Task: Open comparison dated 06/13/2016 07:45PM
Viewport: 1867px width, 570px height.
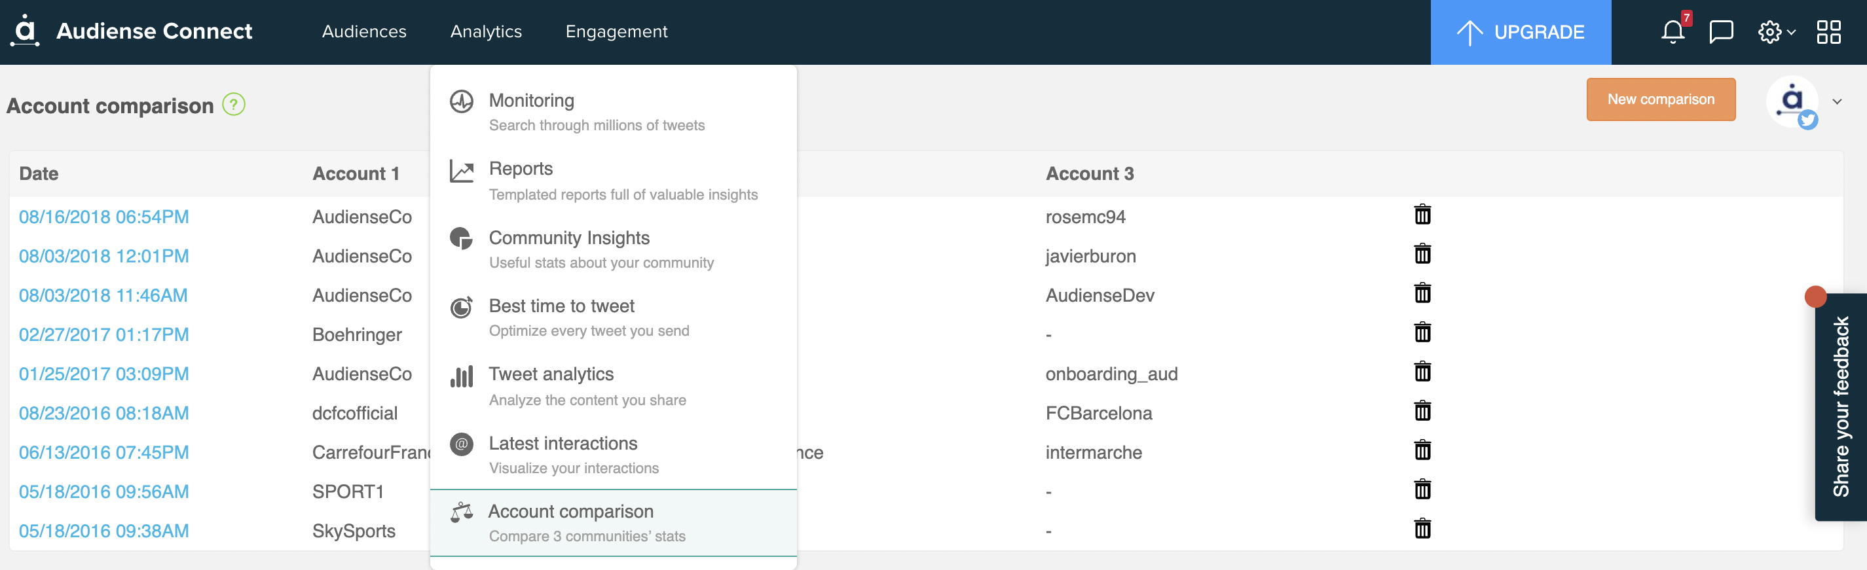Action: point(103,452)
